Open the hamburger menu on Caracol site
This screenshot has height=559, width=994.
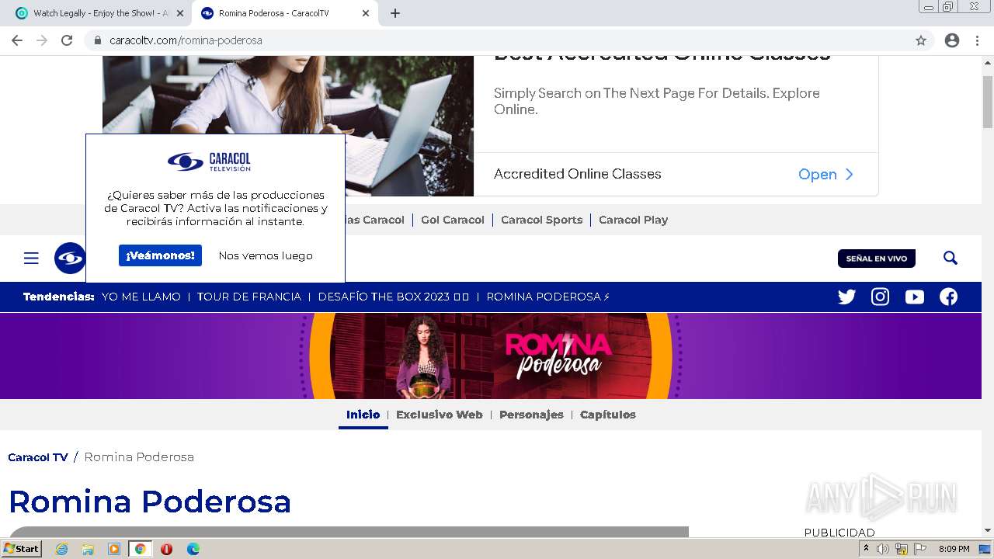click(31, 259)
